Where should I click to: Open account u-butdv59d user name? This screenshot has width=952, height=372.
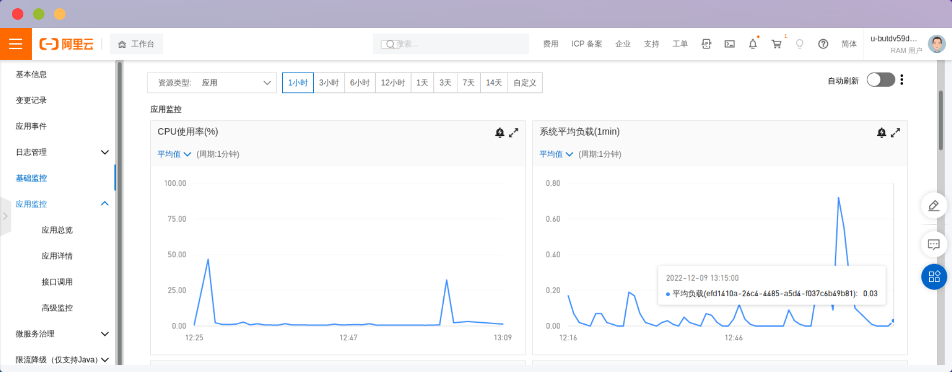pyautogui.click(x=894, y=38)
